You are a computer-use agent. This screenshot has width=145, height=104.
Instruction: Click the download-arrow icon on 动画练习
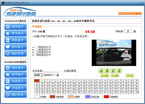(x=8, y=81)
